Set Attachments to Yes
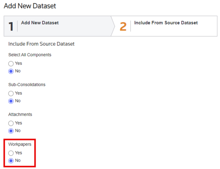The height and width of the screenshot is (169, 220). pyautogui.click(x=11, y=123)
